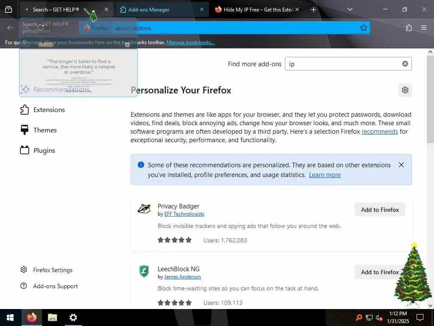
Task: Expand the list all tabs chevron
Action: click(x=350, y=9)
